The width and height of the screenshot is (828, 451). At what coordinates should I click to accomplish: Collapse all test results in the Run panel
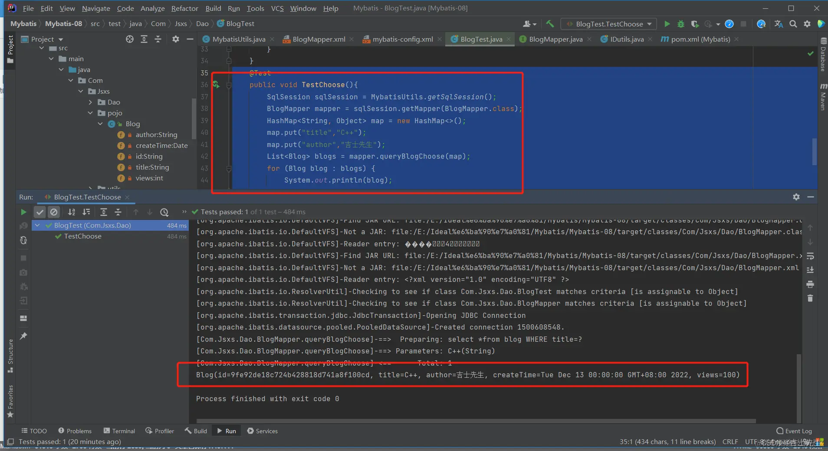118,212
